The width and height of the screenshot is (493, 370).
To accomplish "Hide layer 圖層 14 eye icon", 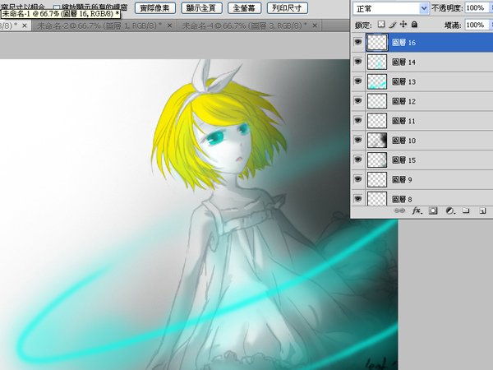I will point(357,62).
